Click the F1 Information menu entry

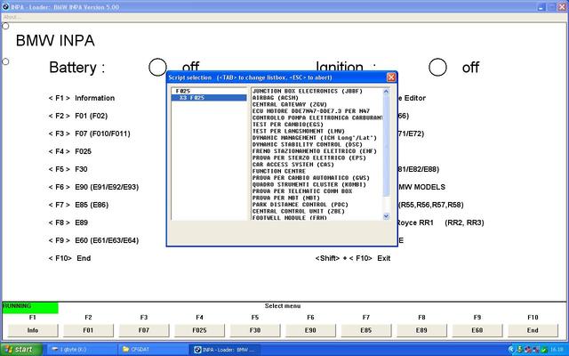tap(82, 98)
